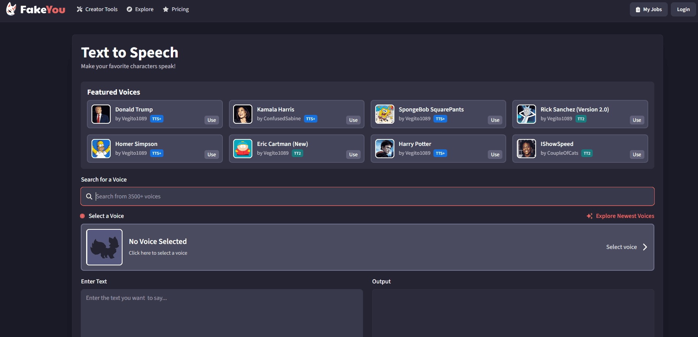Expand voice picker with chevron arrow
Image resolution: width=698 pixels, height=337 pixels.
[645, 247]
